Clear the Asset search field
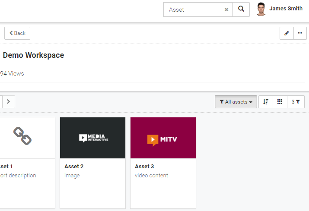 [226, 9]
